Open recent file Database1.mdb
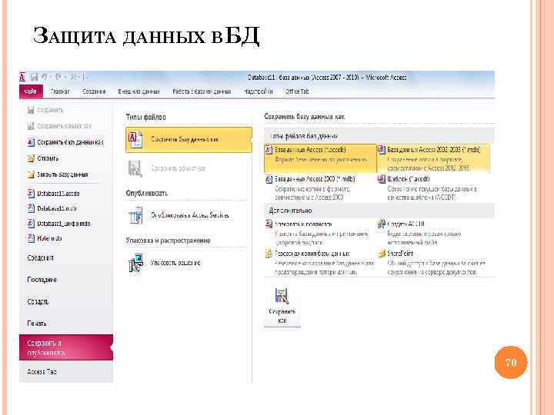Screen dimensions: 554x415 tap(52, 208)
